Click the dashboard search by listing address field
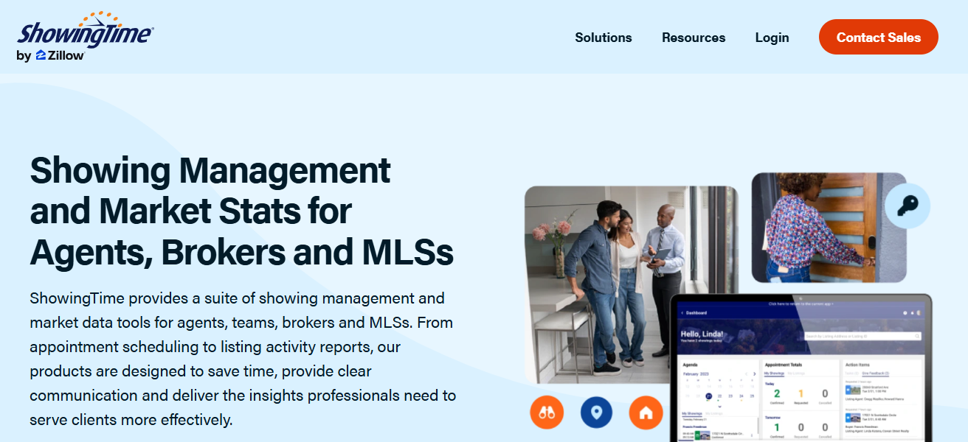Image resolution: width=968 pixels, height=442 pixels. click(x=862, y=336)
